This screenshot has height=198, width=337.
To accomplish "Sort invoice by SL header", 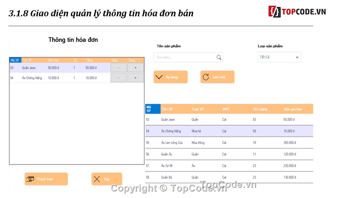I will [76, 60].
